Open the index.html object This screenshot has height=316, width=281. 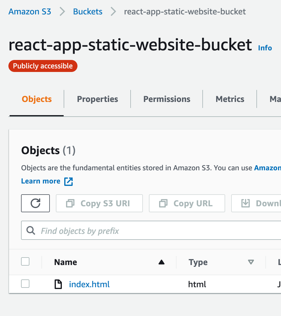pyautogui.click(x=89, y=284)
